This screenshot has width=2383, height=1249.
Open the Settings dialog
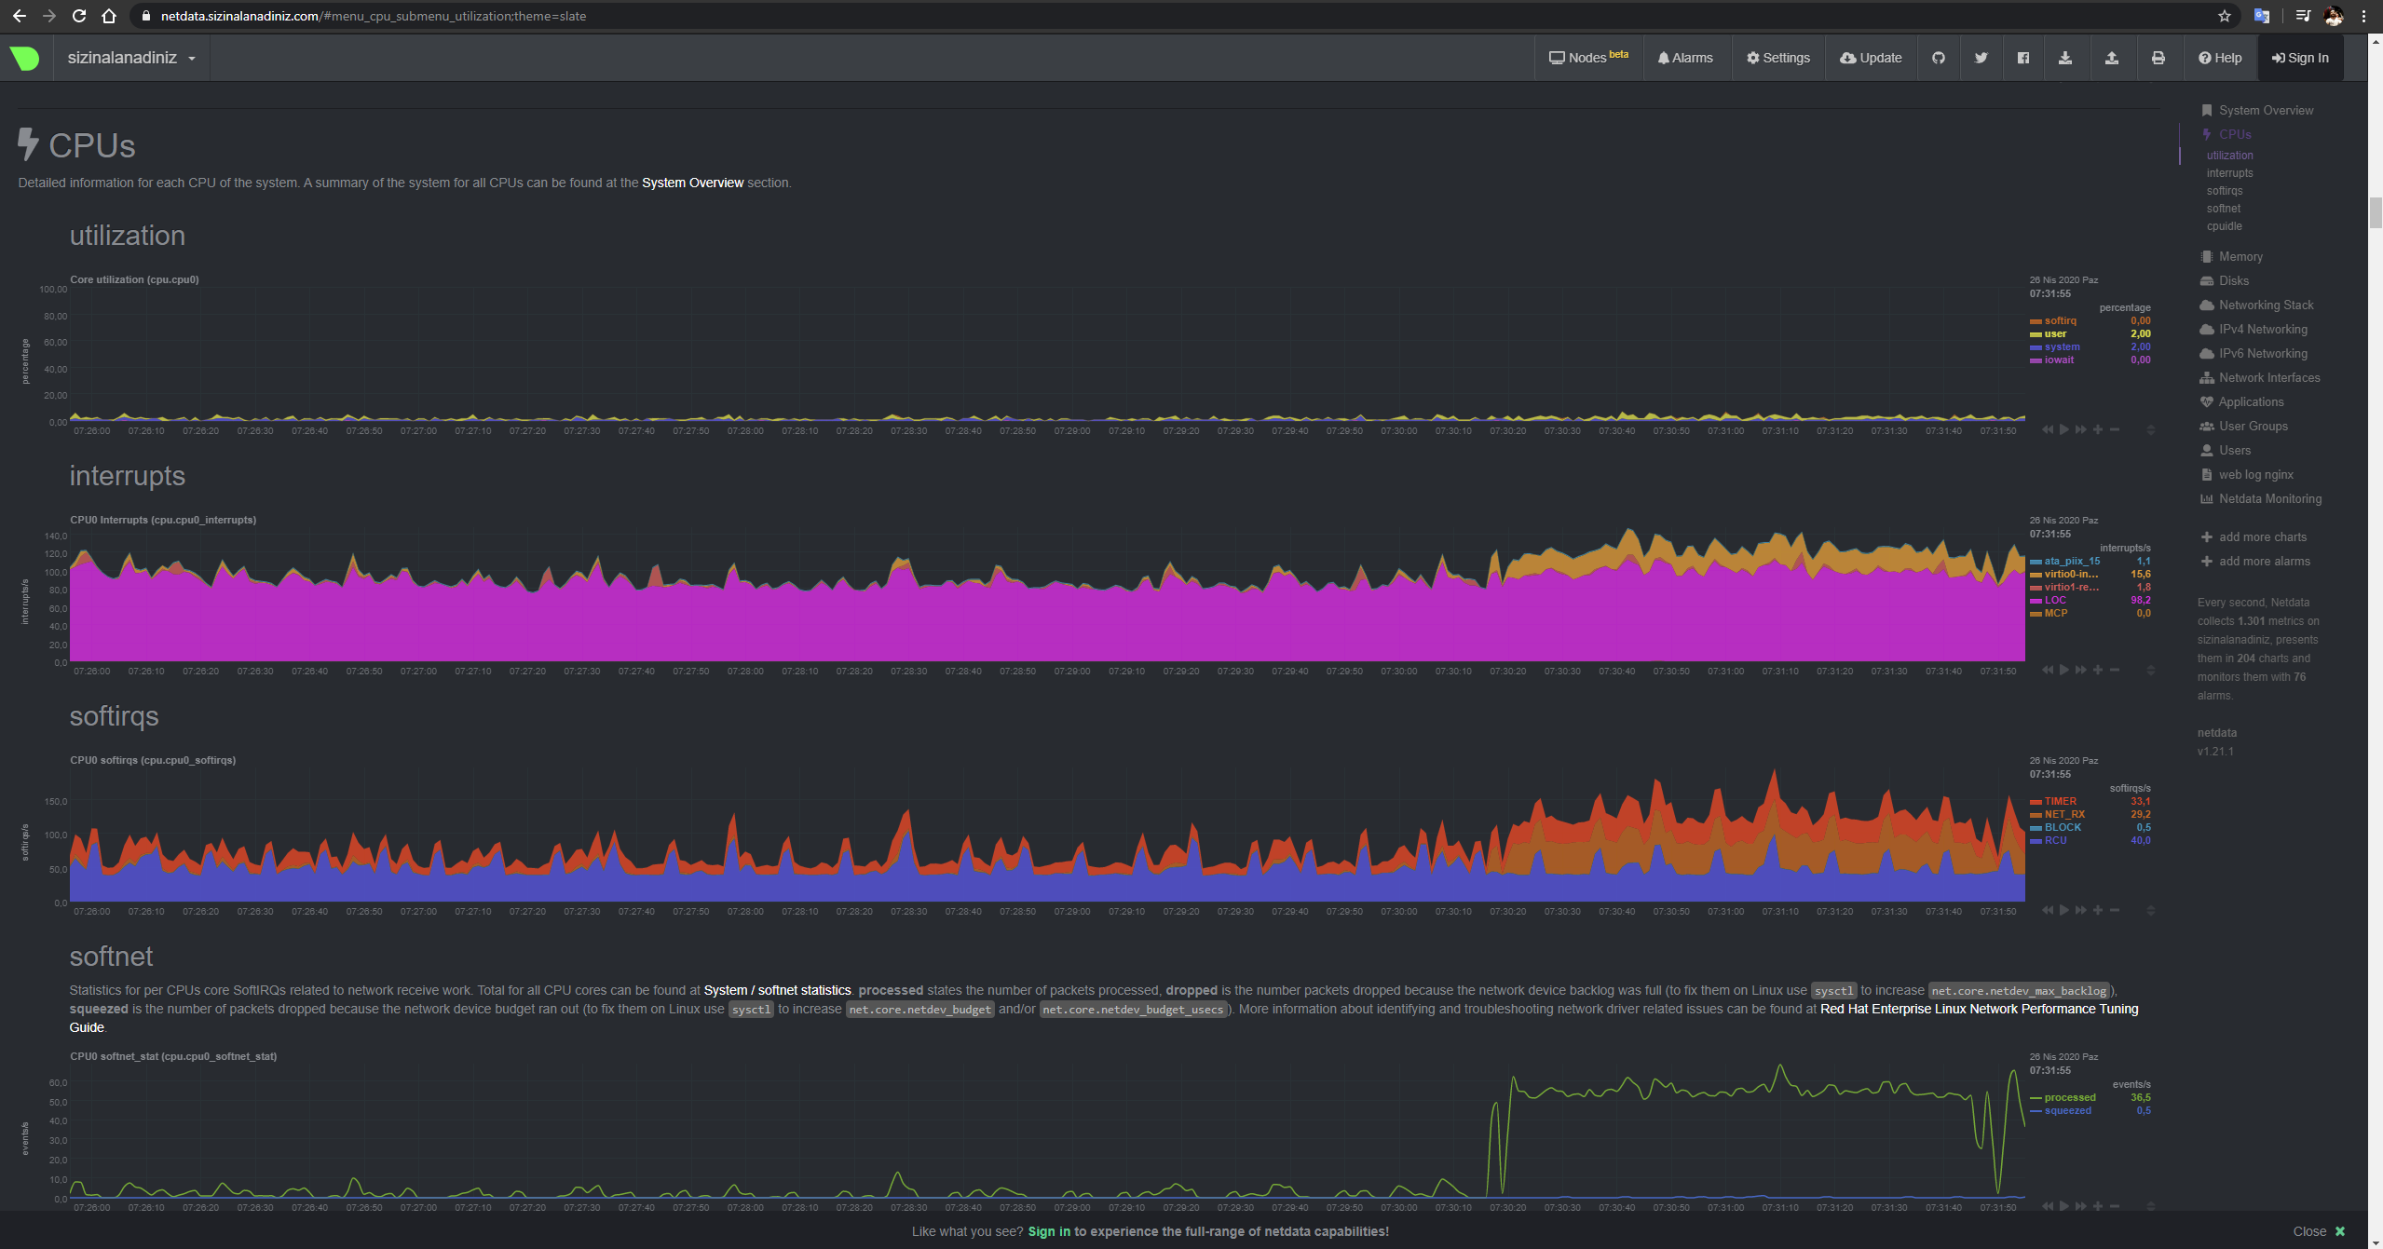click(1778, 58)
